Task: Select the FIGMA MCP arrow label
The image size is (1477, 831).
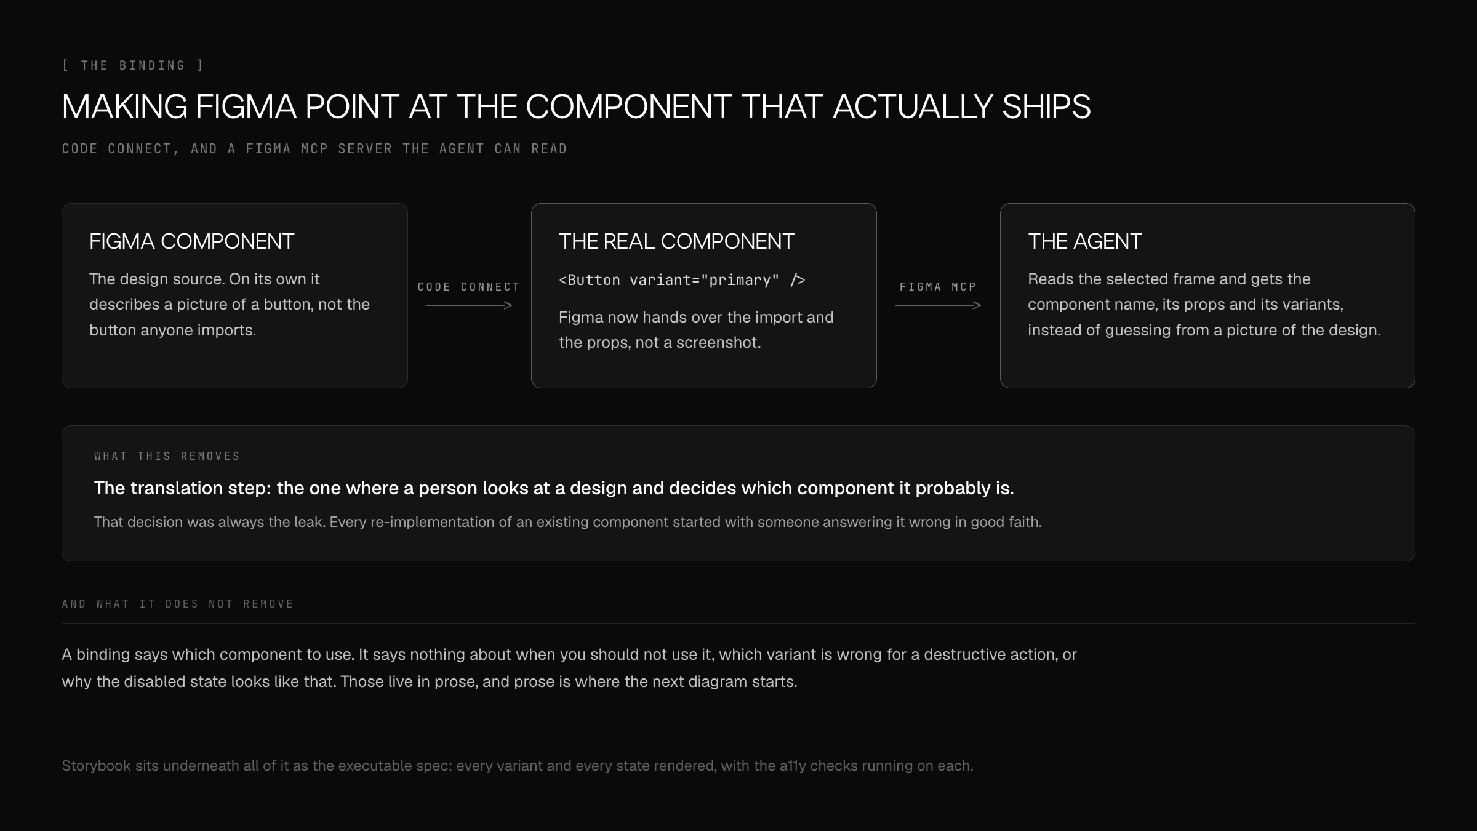Action: (x=938, y=287)
